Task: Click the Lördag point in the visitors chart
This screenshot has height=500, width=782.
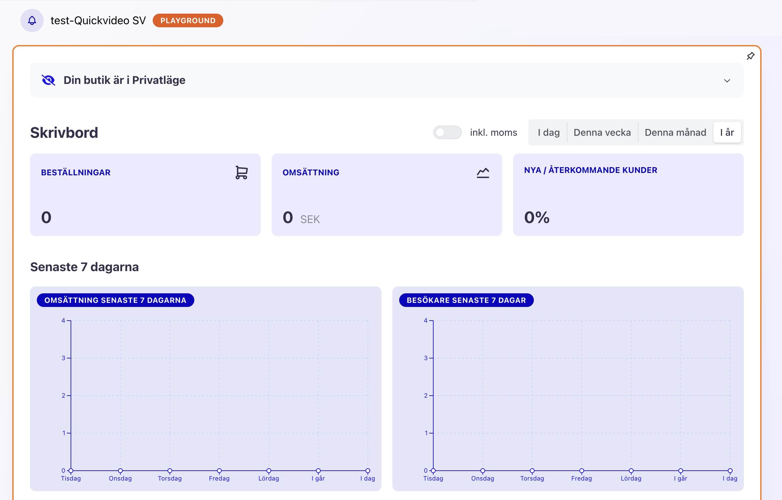Action: coord(631,471)
